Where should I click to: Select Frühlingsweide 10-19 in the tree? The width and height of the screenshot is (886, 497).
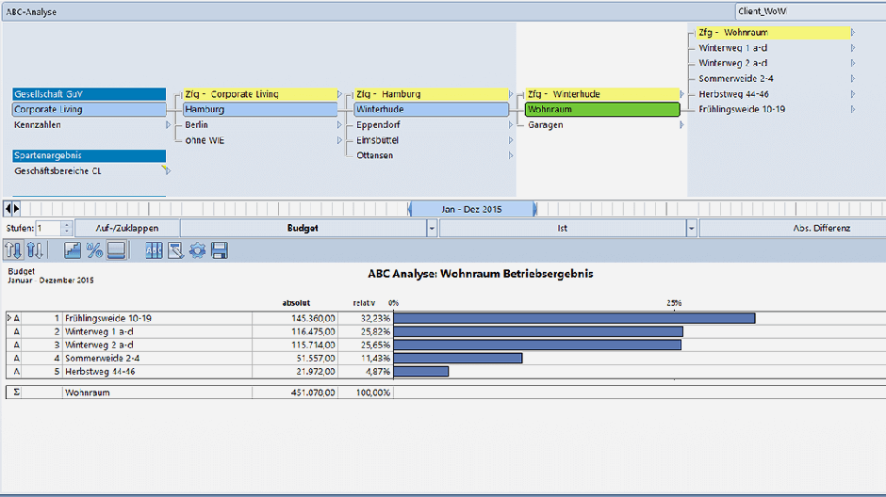pyautogui.click(x=742, y=109)
